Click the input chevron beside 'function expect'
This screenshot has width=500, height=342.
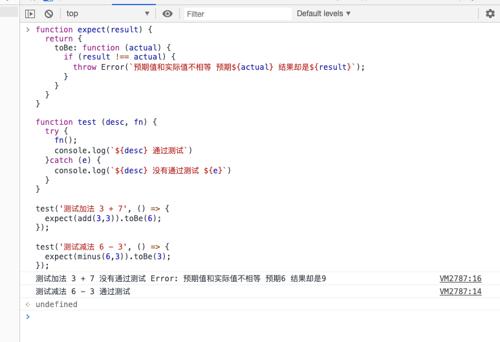click(x=28, y=30)
